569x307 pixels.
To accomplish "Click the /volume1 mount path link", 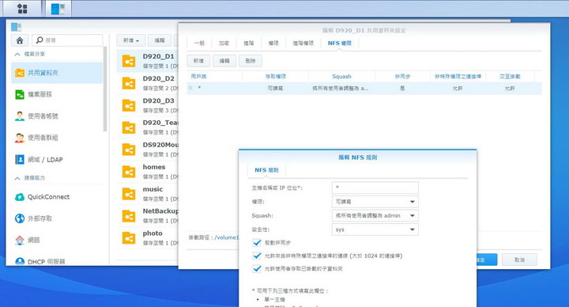I will (227, 237).
